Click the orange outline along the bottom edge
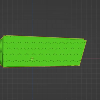100x100 pixels. [x=42, y=66]
